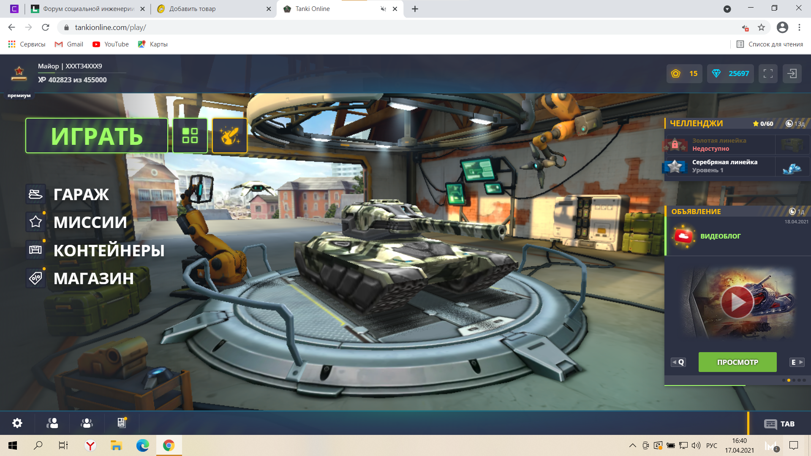Click the garage tank icon

[x=35, y=194]
